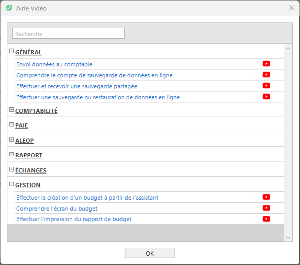Open Comprendre le compte de sauvegarde en ligne link
The height and width of the screenshot is (265, 300).
coord(94,75)
